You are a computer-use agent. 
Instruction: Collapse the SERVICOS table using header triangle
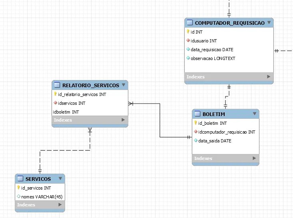pos(60,178)
